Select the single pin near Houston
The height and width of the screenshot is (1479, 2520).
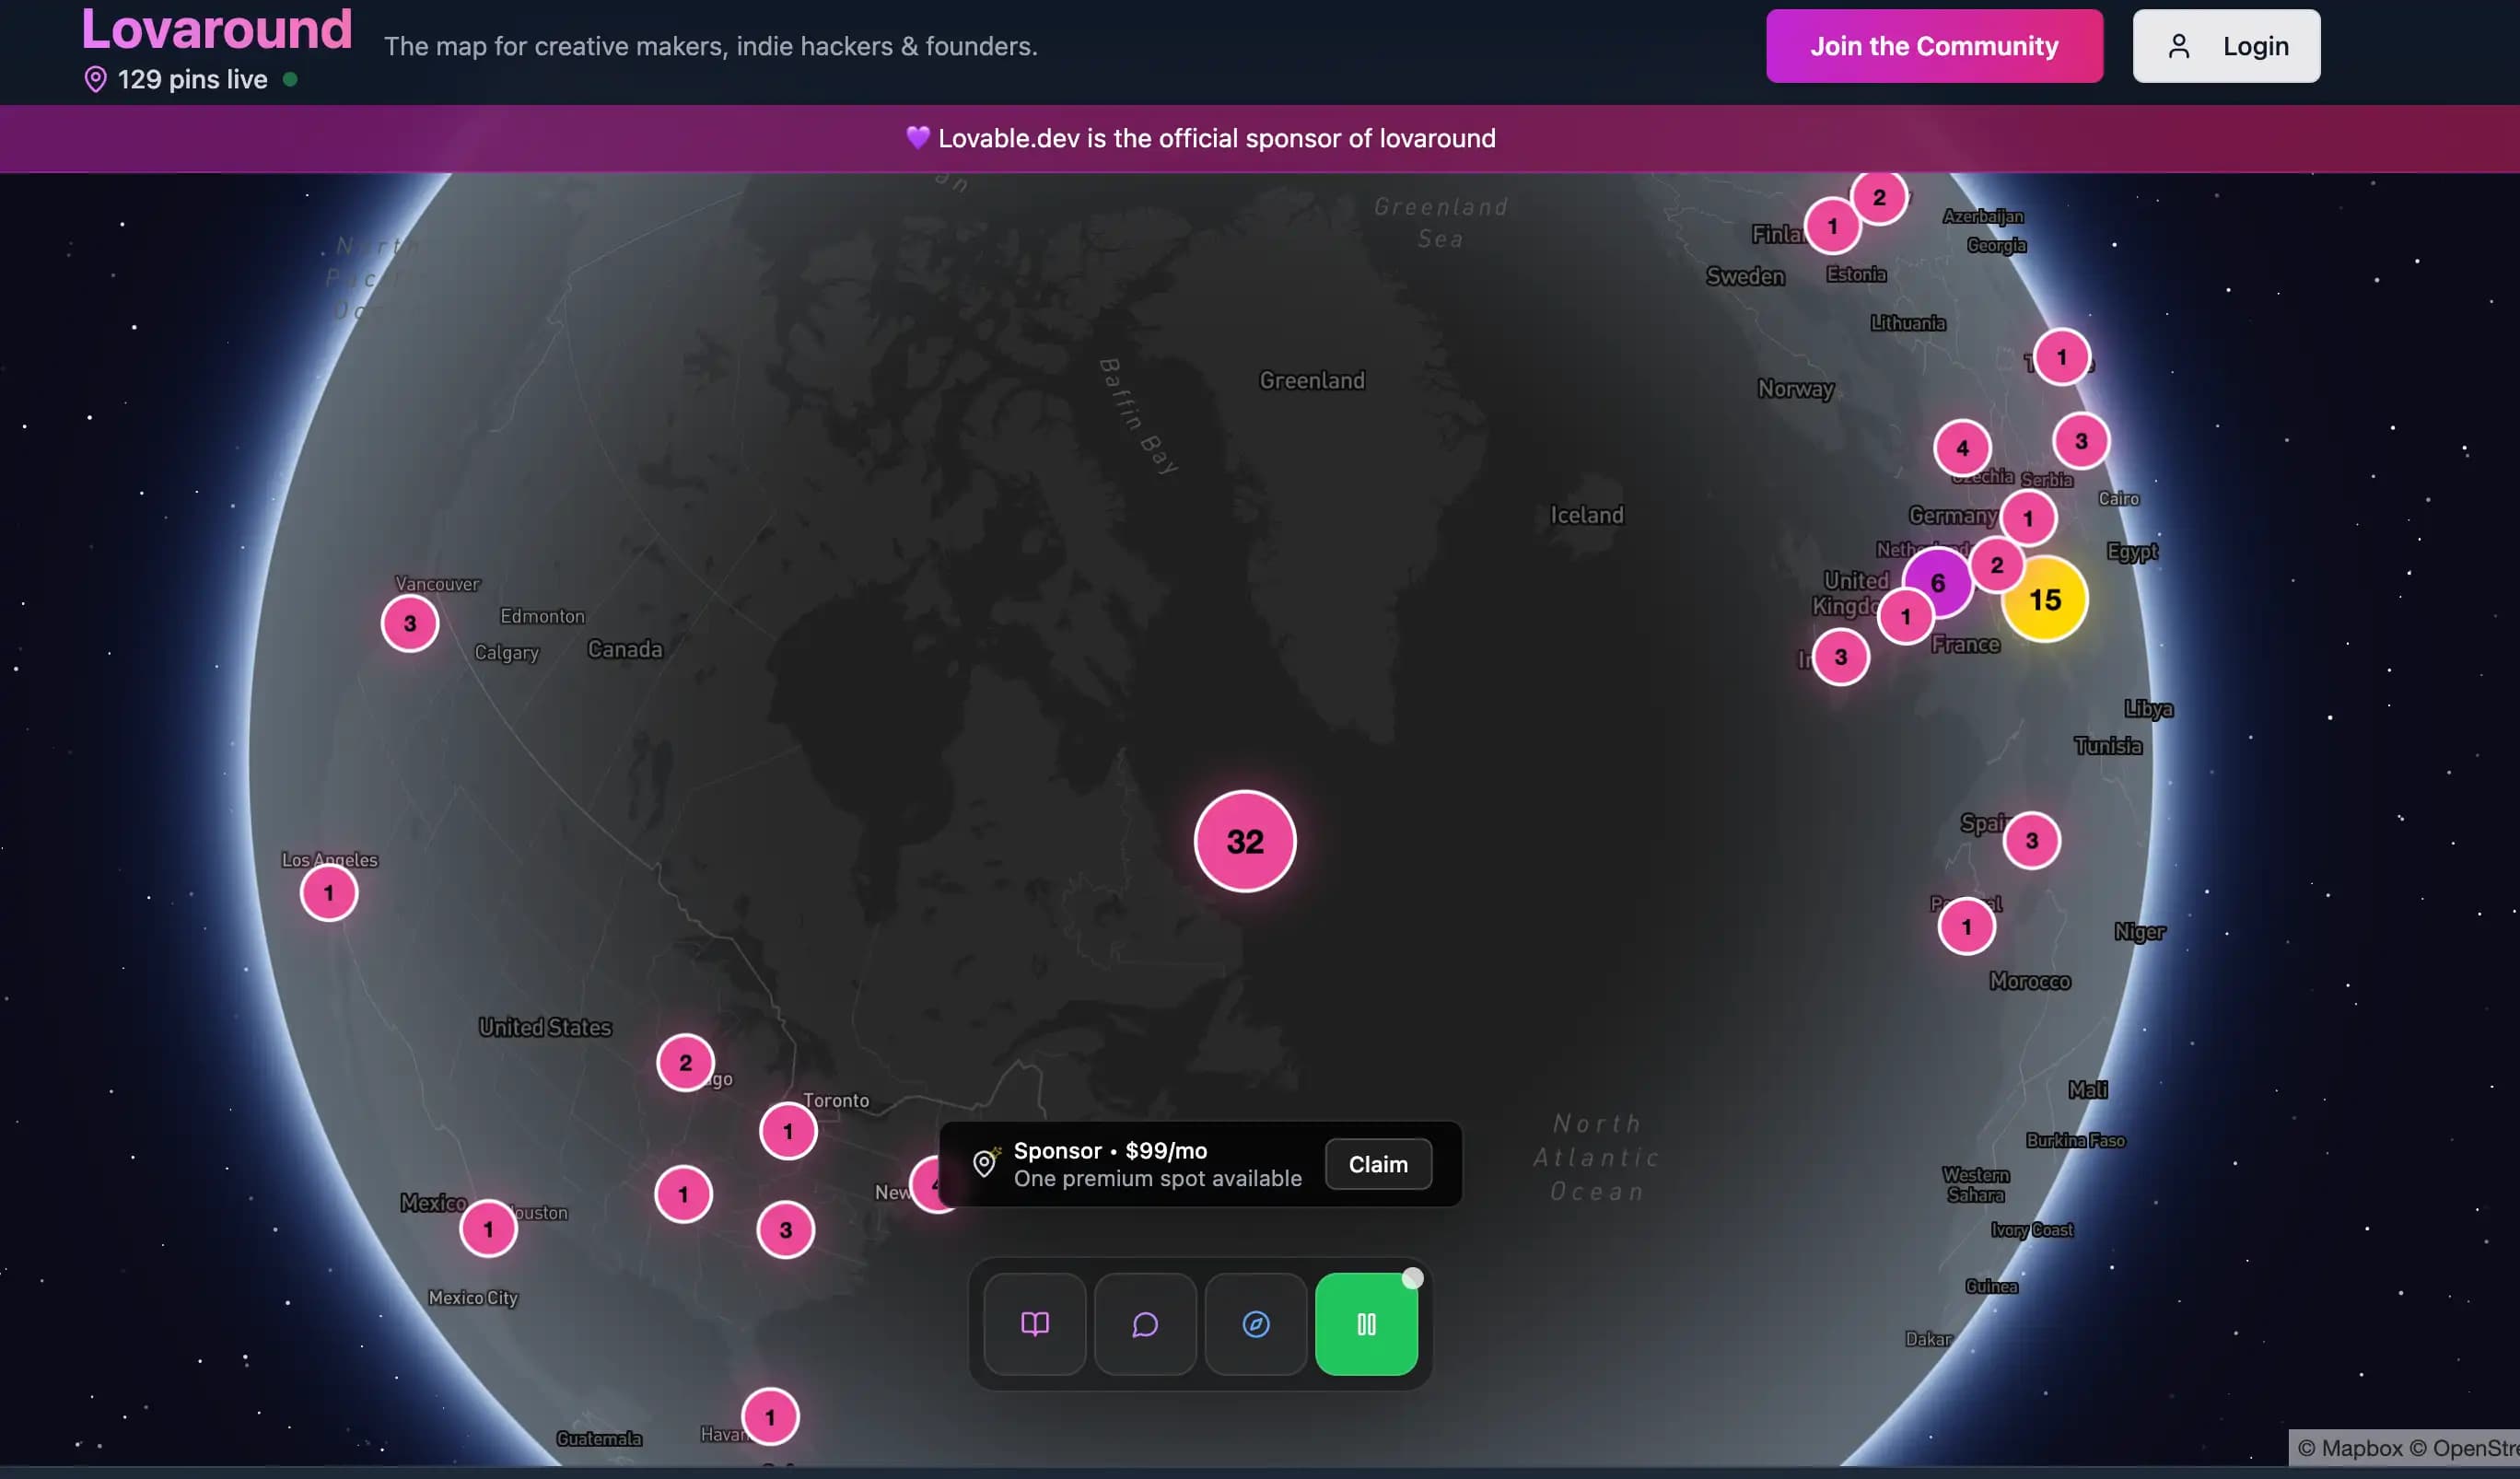click(x=488, y=1229)
